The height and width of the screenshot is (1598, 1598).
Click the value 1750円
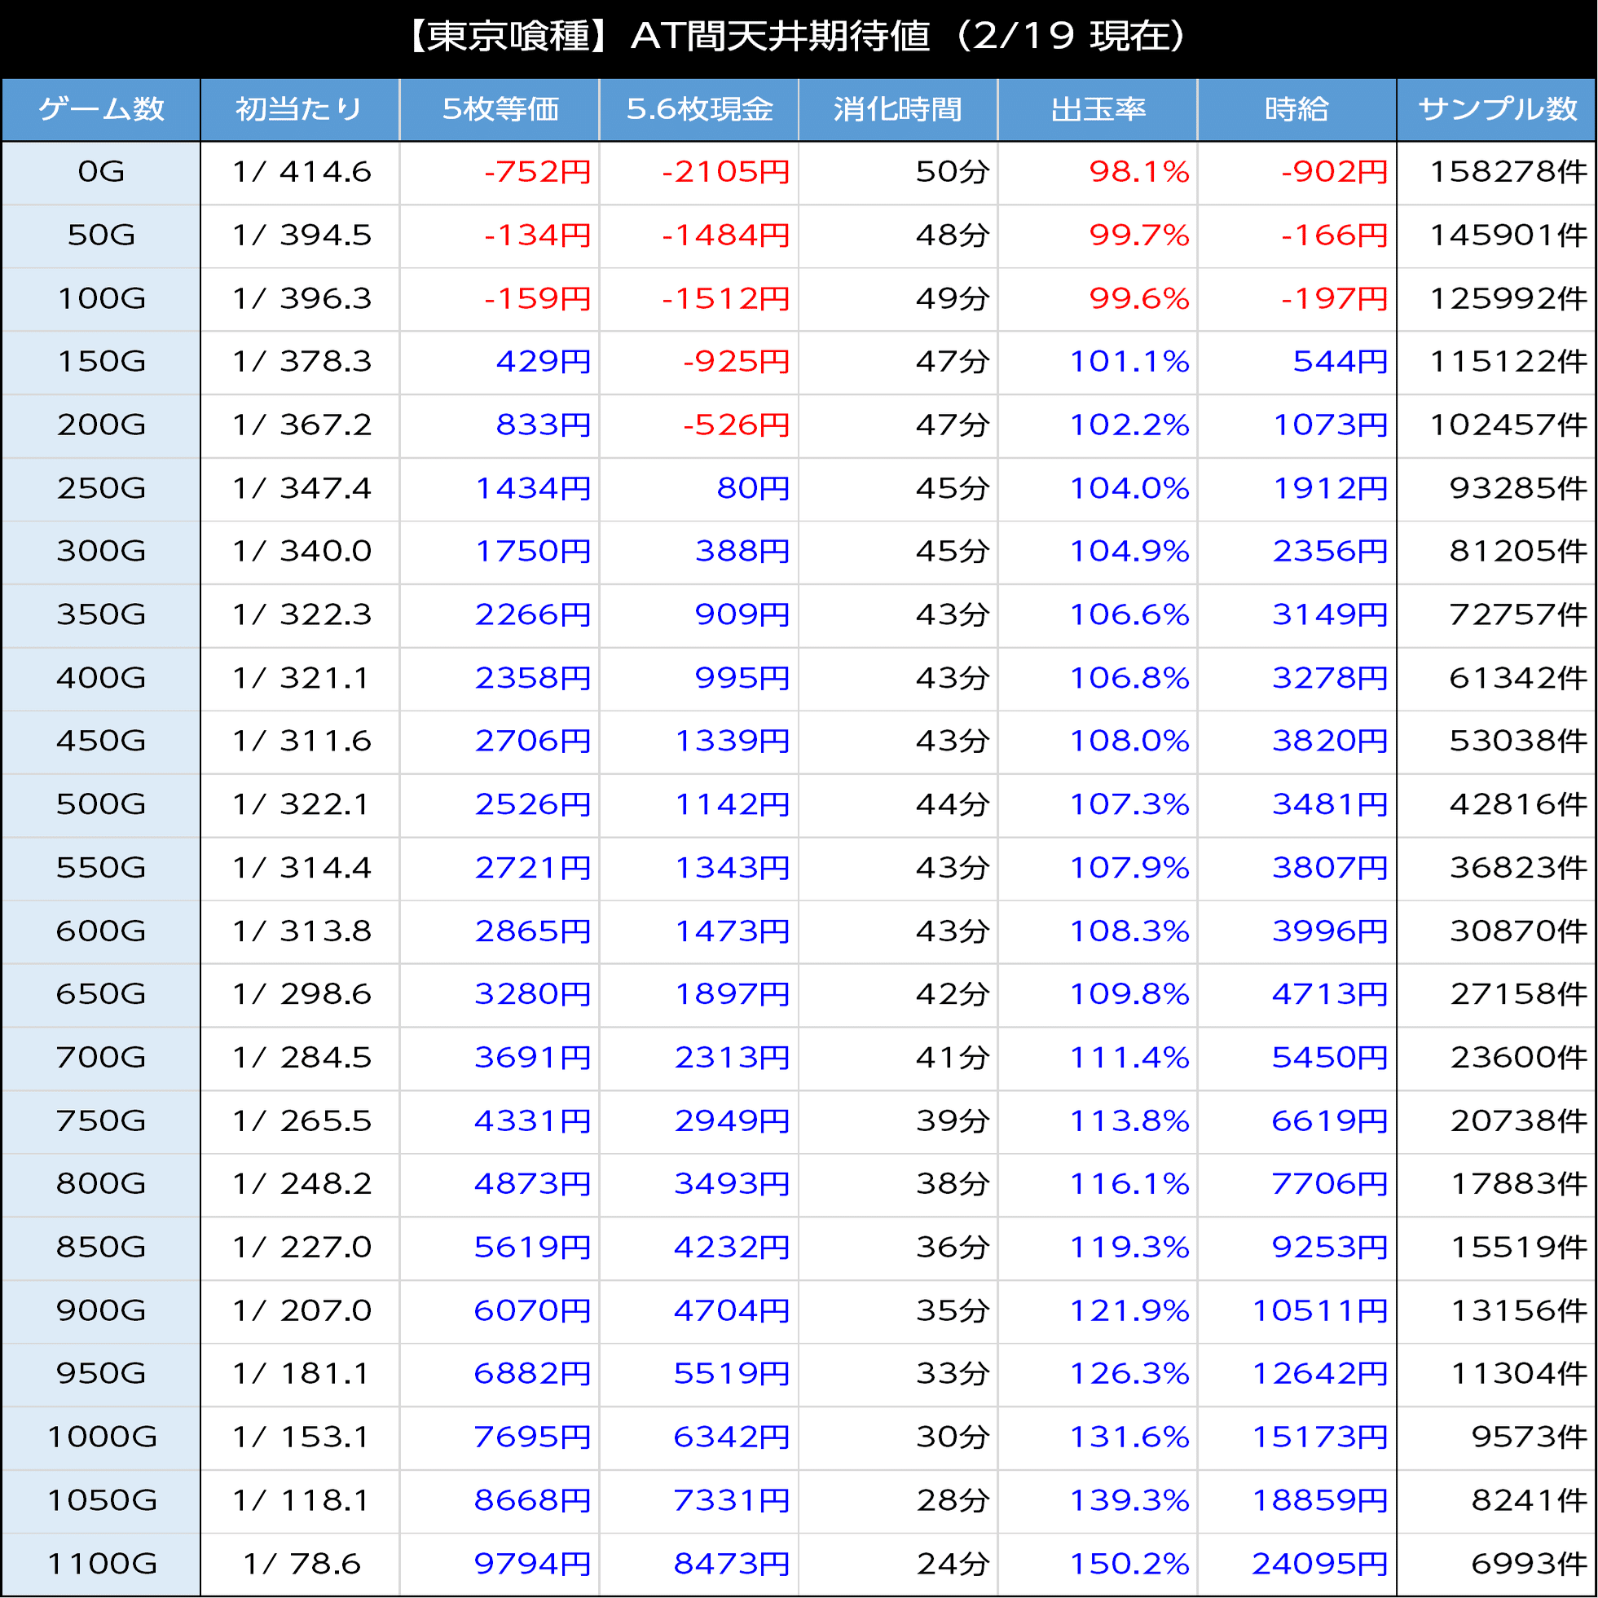click(x=533, y=551)
